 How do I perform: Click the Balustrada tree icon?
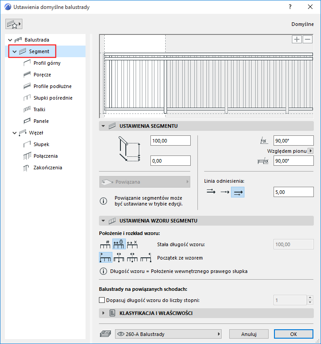click(x=18, y=40)
